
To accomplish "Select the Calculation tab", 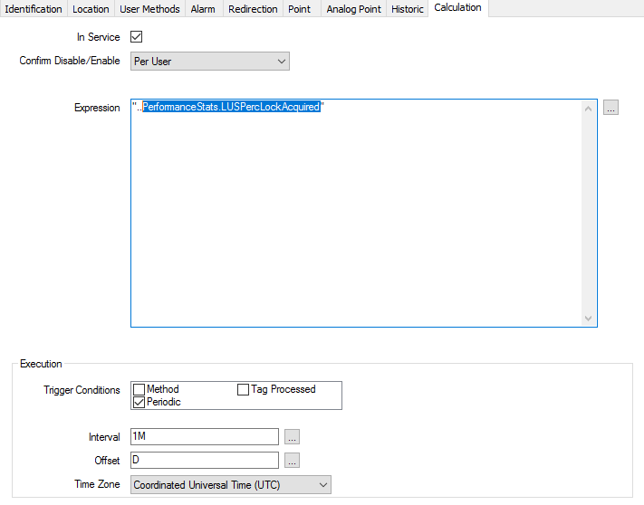I will coord(458,8).
